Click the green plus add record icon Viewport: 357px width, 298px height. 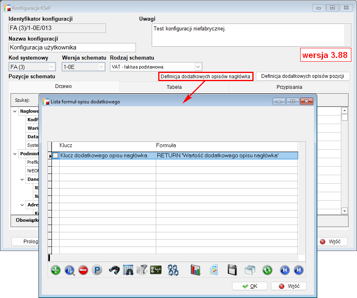56,270
